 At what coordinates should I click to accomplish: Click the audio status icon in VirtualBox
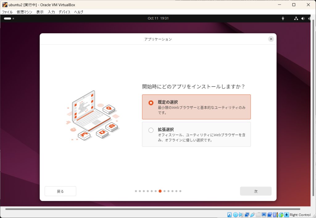click(x=241, y=215)
